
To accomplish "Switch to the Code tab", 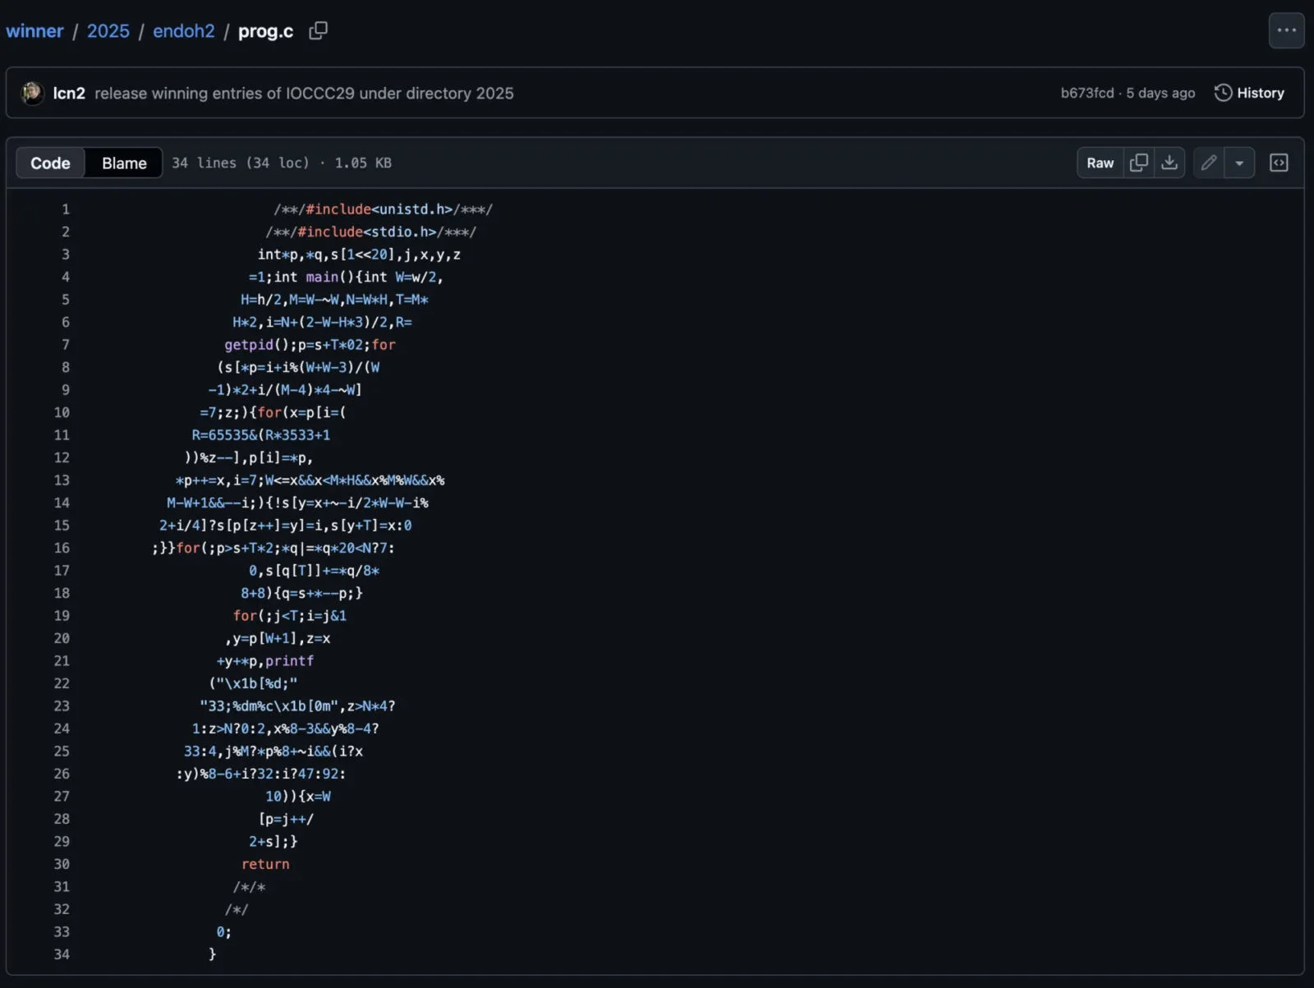I will (x=50, y=163).
